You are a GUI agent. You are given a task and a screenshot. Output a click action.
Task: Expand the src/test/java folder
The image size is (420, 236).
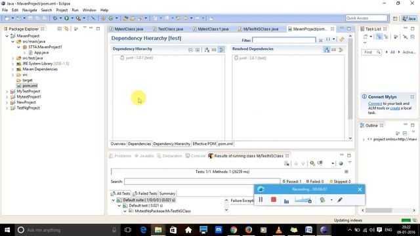(12, 58)
